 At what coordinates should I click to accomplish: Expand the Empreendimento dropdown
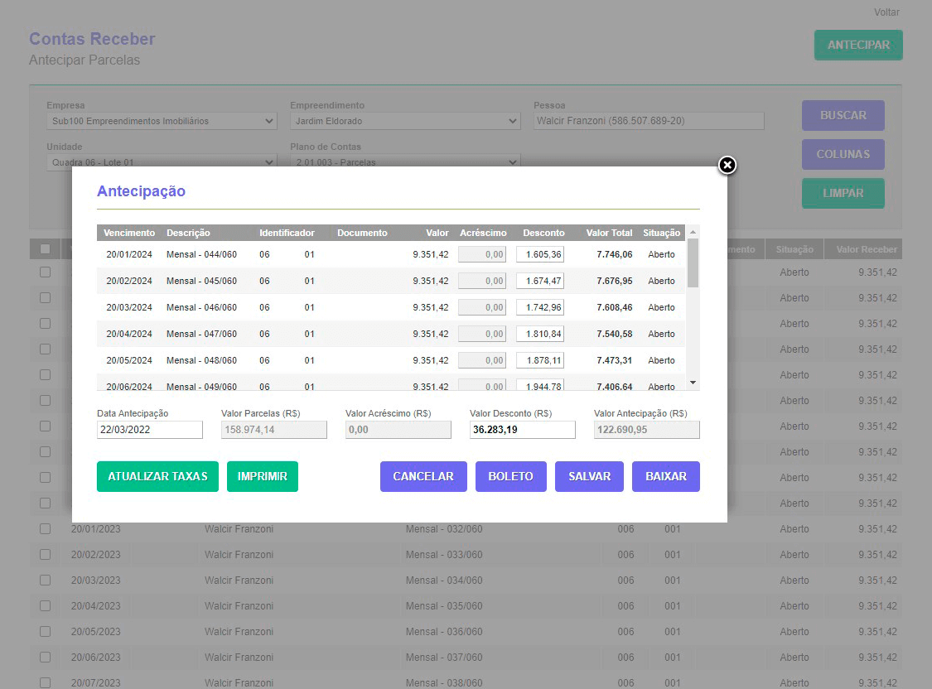click(404, 122)
